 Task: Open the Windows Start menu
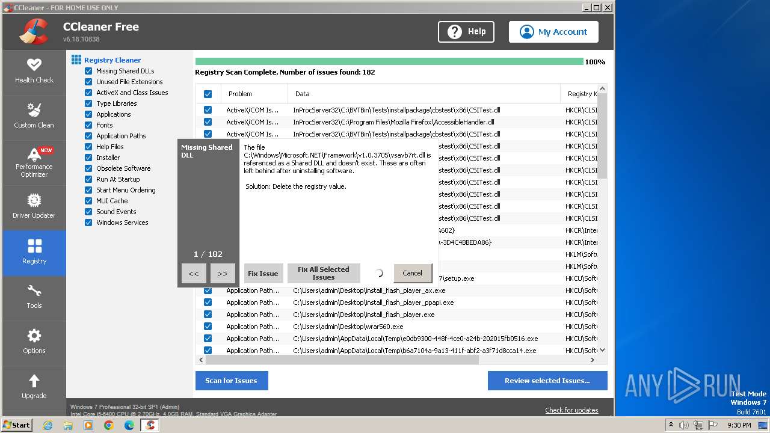17,425
